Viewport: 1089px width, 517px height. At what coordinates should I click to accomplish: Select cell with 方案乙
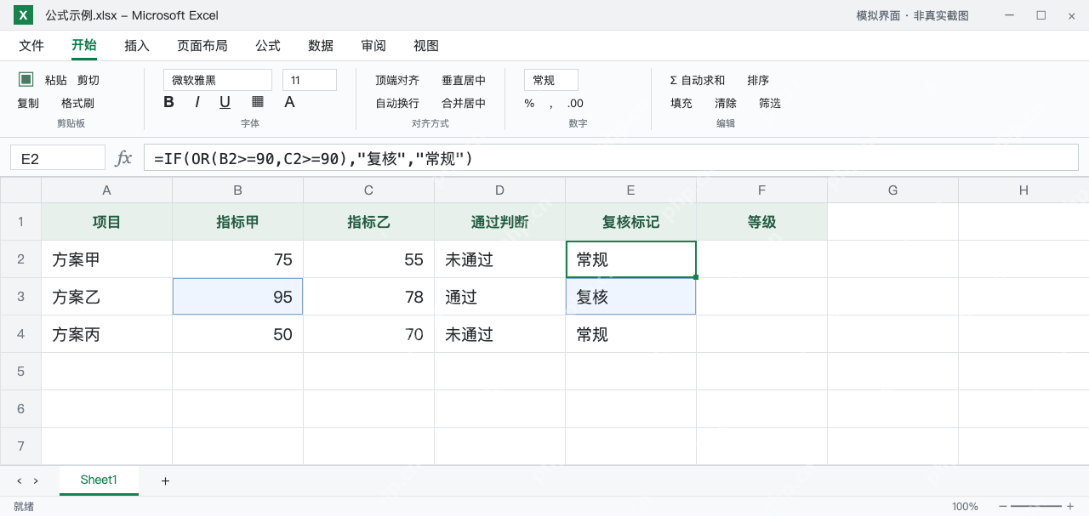pyautogui.click(x=107, y=297)
